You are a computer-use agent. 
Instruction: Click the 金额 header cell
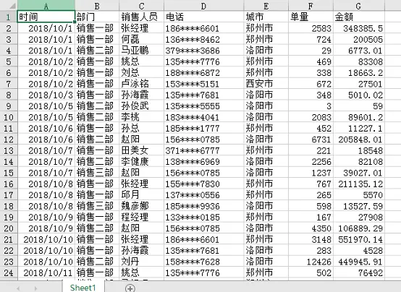click(359, 17)
